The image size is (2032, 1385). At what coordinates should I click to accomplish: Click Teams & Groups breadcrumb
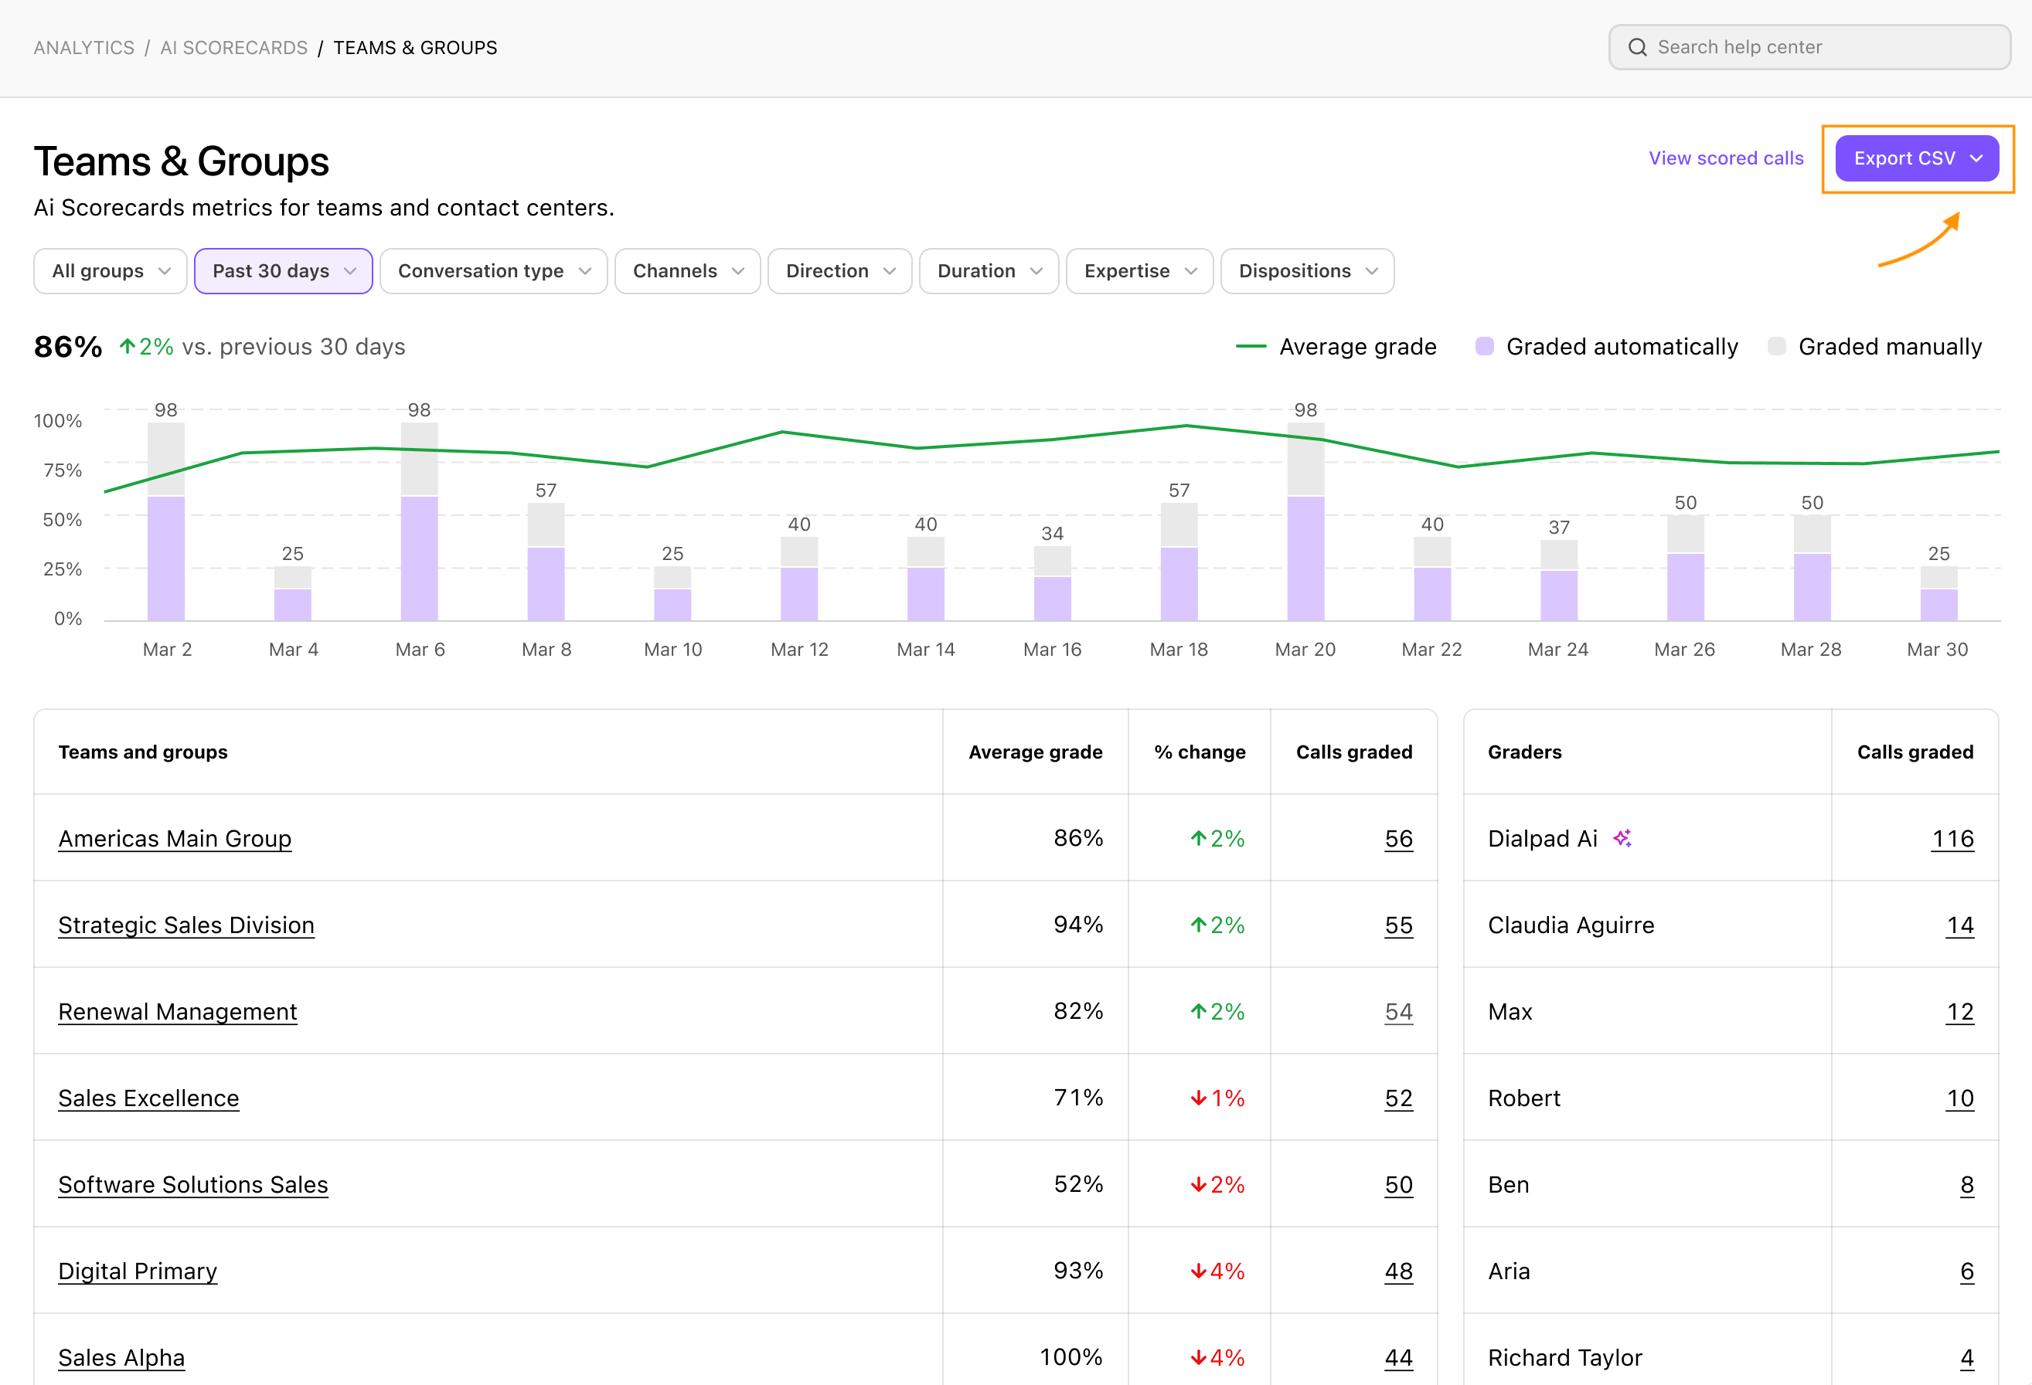coord(415,47)
